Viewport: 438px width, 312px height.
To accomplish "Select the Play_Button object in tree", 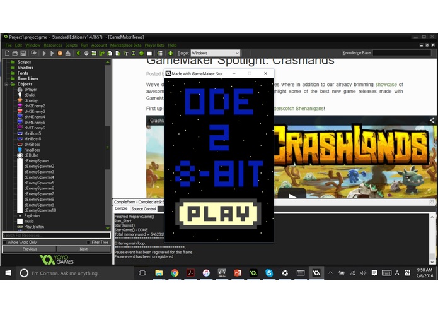I will coord(34,227).
